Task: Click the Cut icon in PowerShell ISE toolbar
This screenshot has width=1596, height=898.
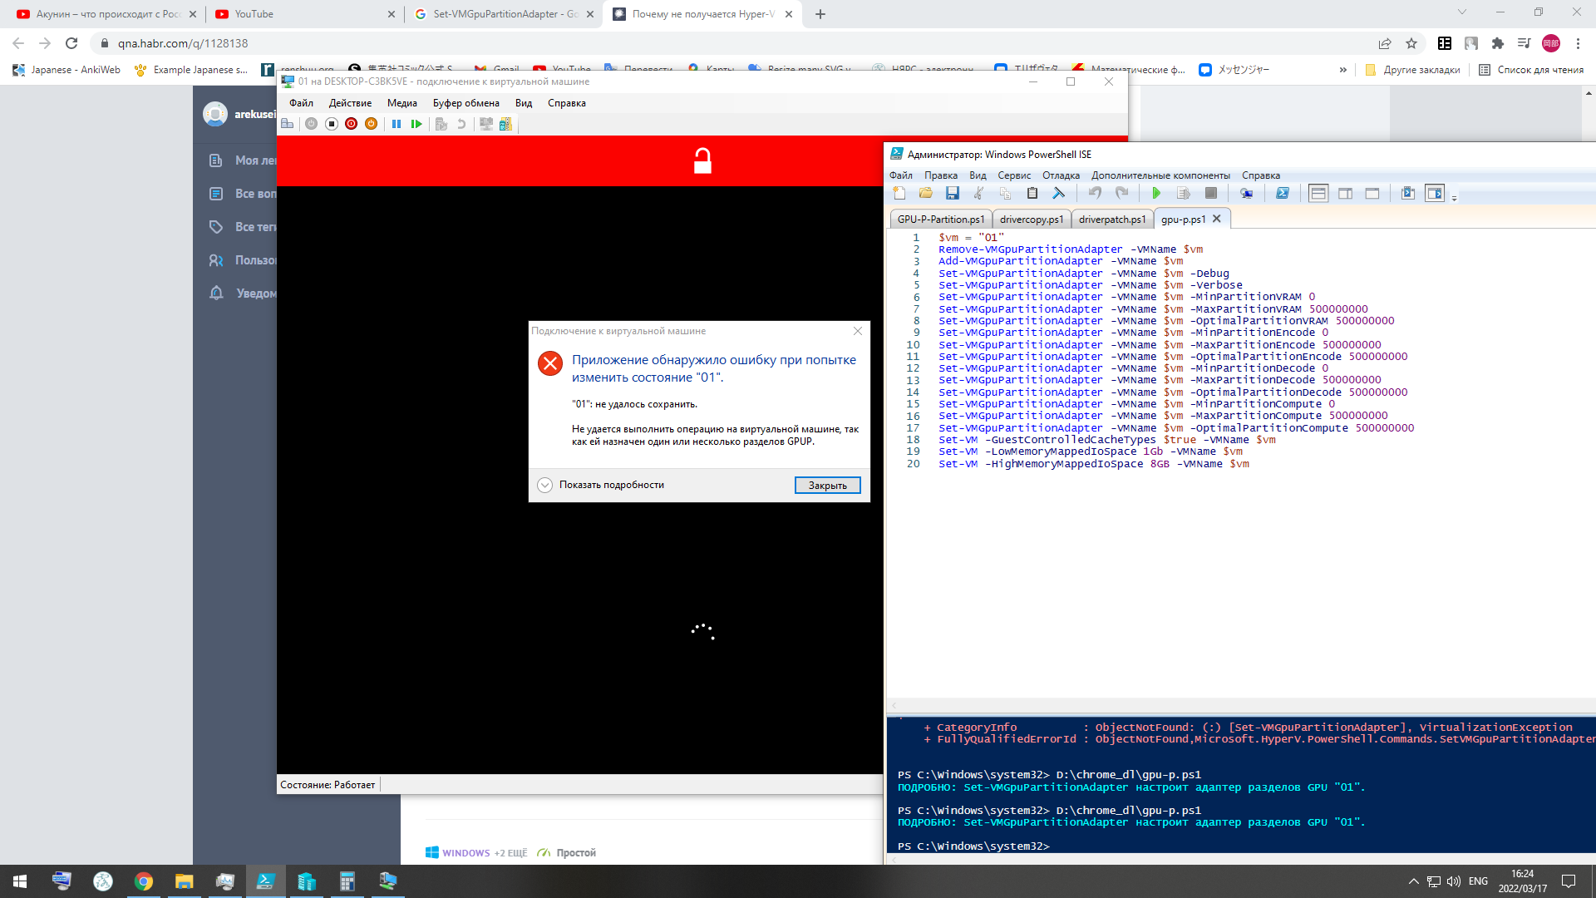Action: click(979, 193)
